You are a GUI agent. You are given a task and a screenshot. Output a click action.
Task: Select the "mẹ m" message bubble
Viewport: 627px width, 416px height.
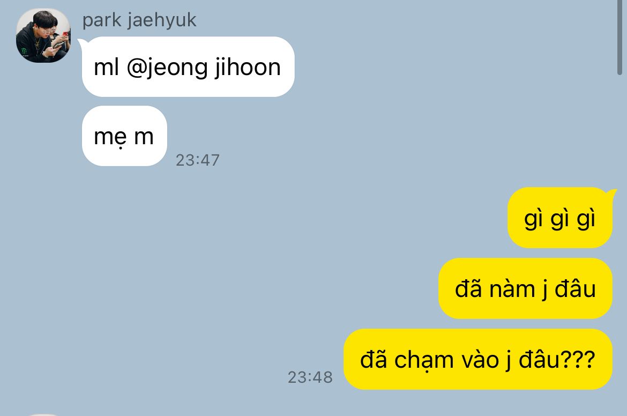124,136
